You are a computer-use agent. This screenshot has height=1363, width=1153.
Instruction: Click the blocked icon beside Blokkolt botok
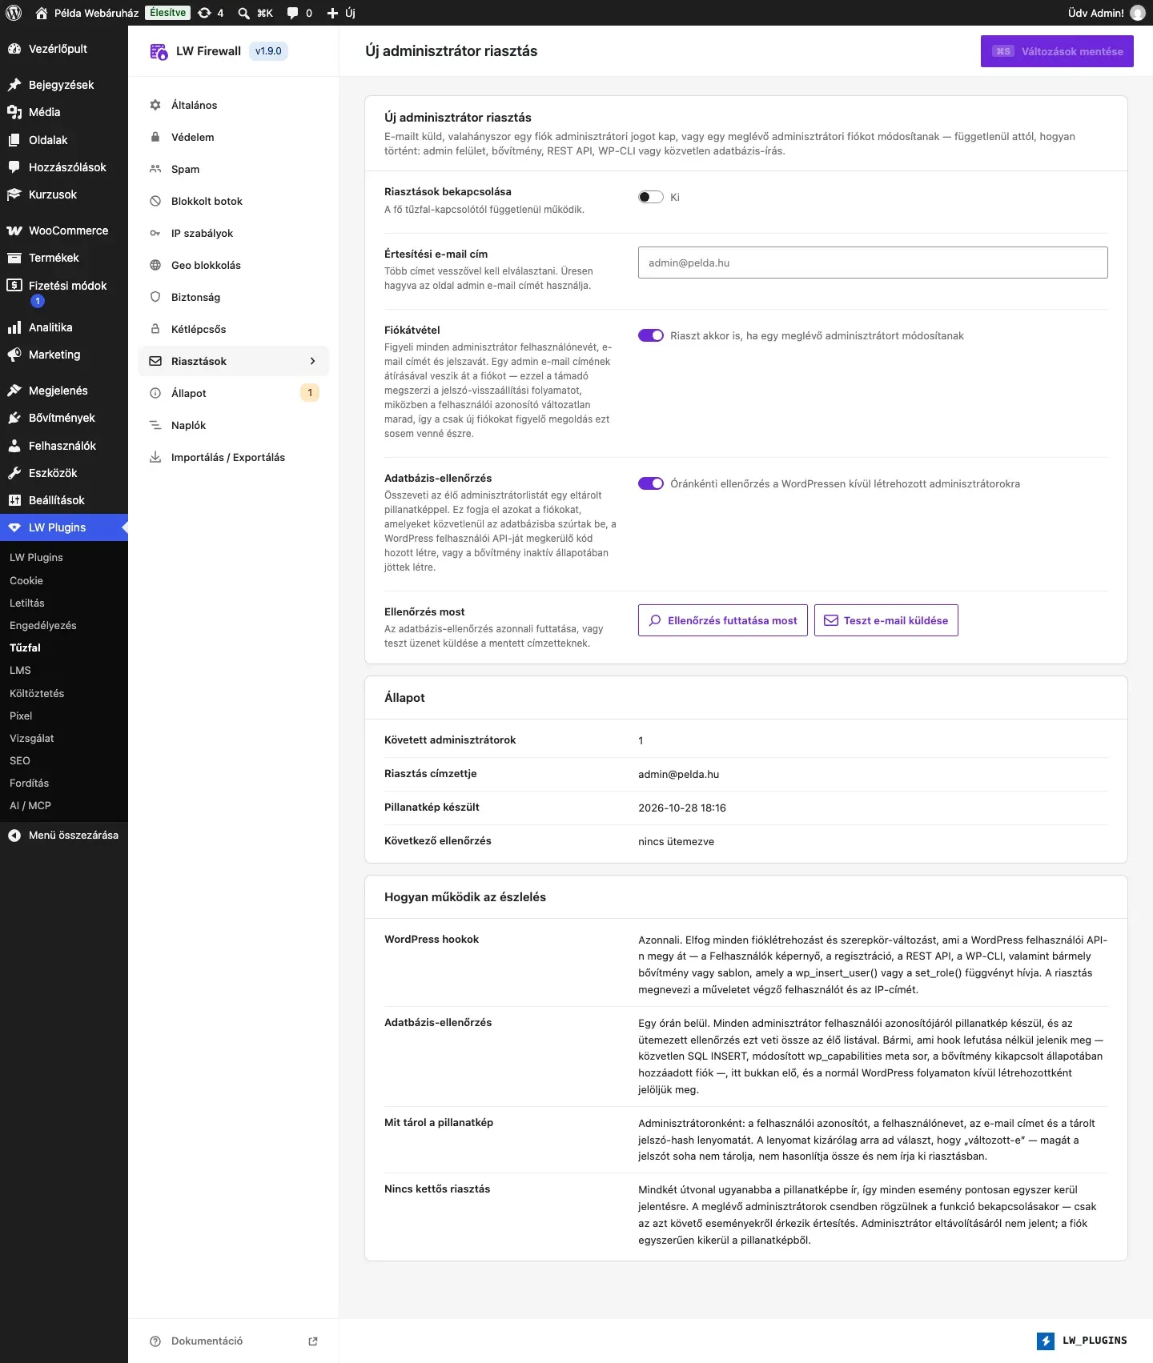coord(155,201)
